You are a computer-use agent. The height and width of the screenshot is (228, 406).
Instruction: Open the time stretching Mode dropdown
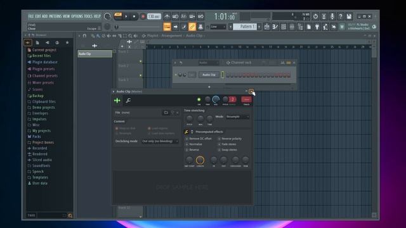[x=237, y=117]
